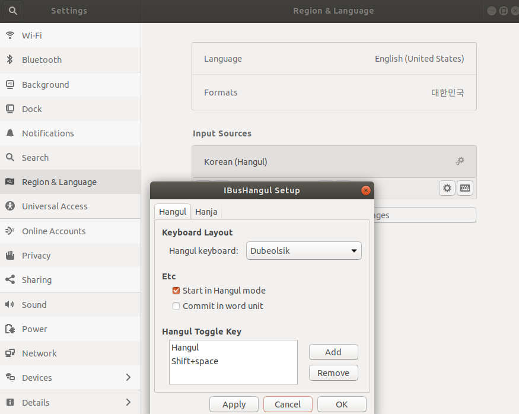This screenshot has height=414, width=519.
Task: Apply the IBusHangul settings
Action: (234, 405)
